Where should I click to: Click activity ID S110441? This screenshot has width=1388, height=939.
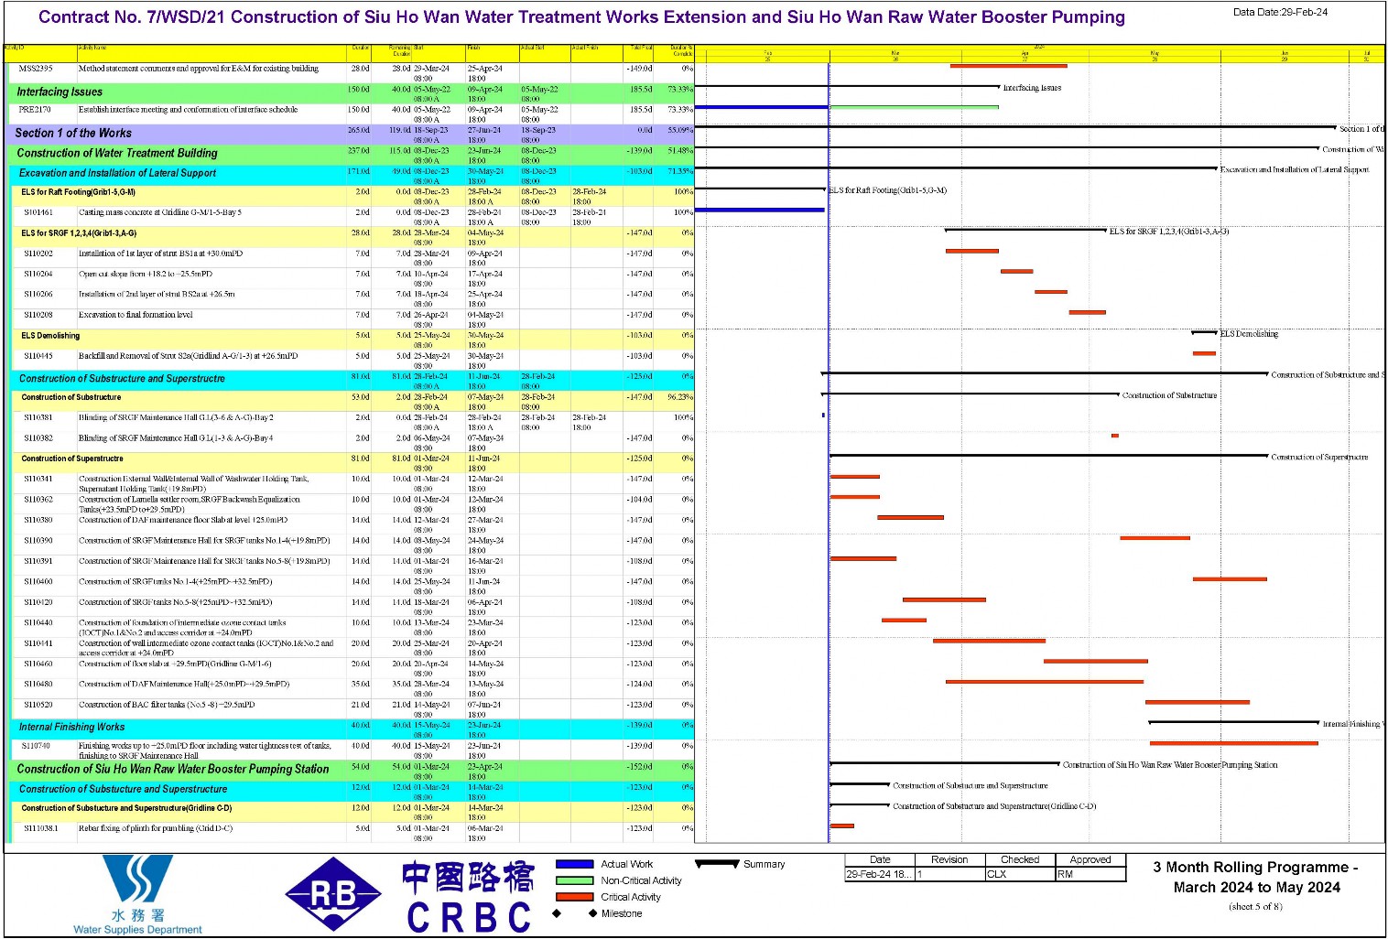coord(38,643)
